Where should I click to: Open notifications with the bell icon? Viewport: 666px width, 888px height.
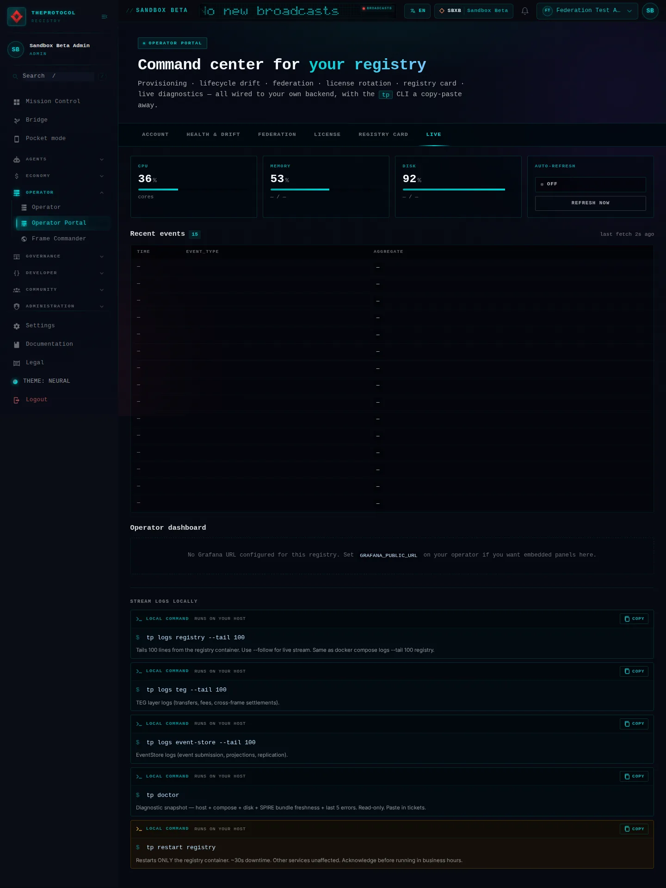(x=525, y=11)
